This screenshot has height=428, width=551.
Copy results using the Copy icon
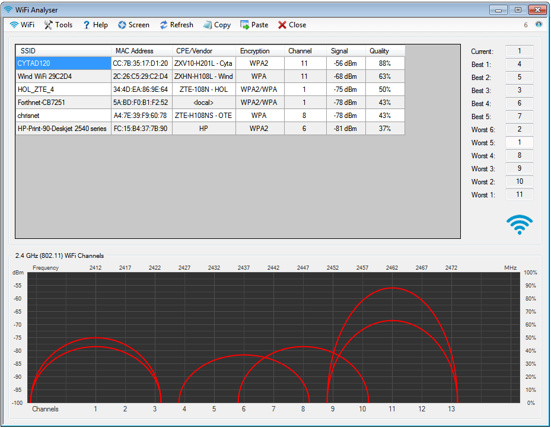(x=208, y=25)
